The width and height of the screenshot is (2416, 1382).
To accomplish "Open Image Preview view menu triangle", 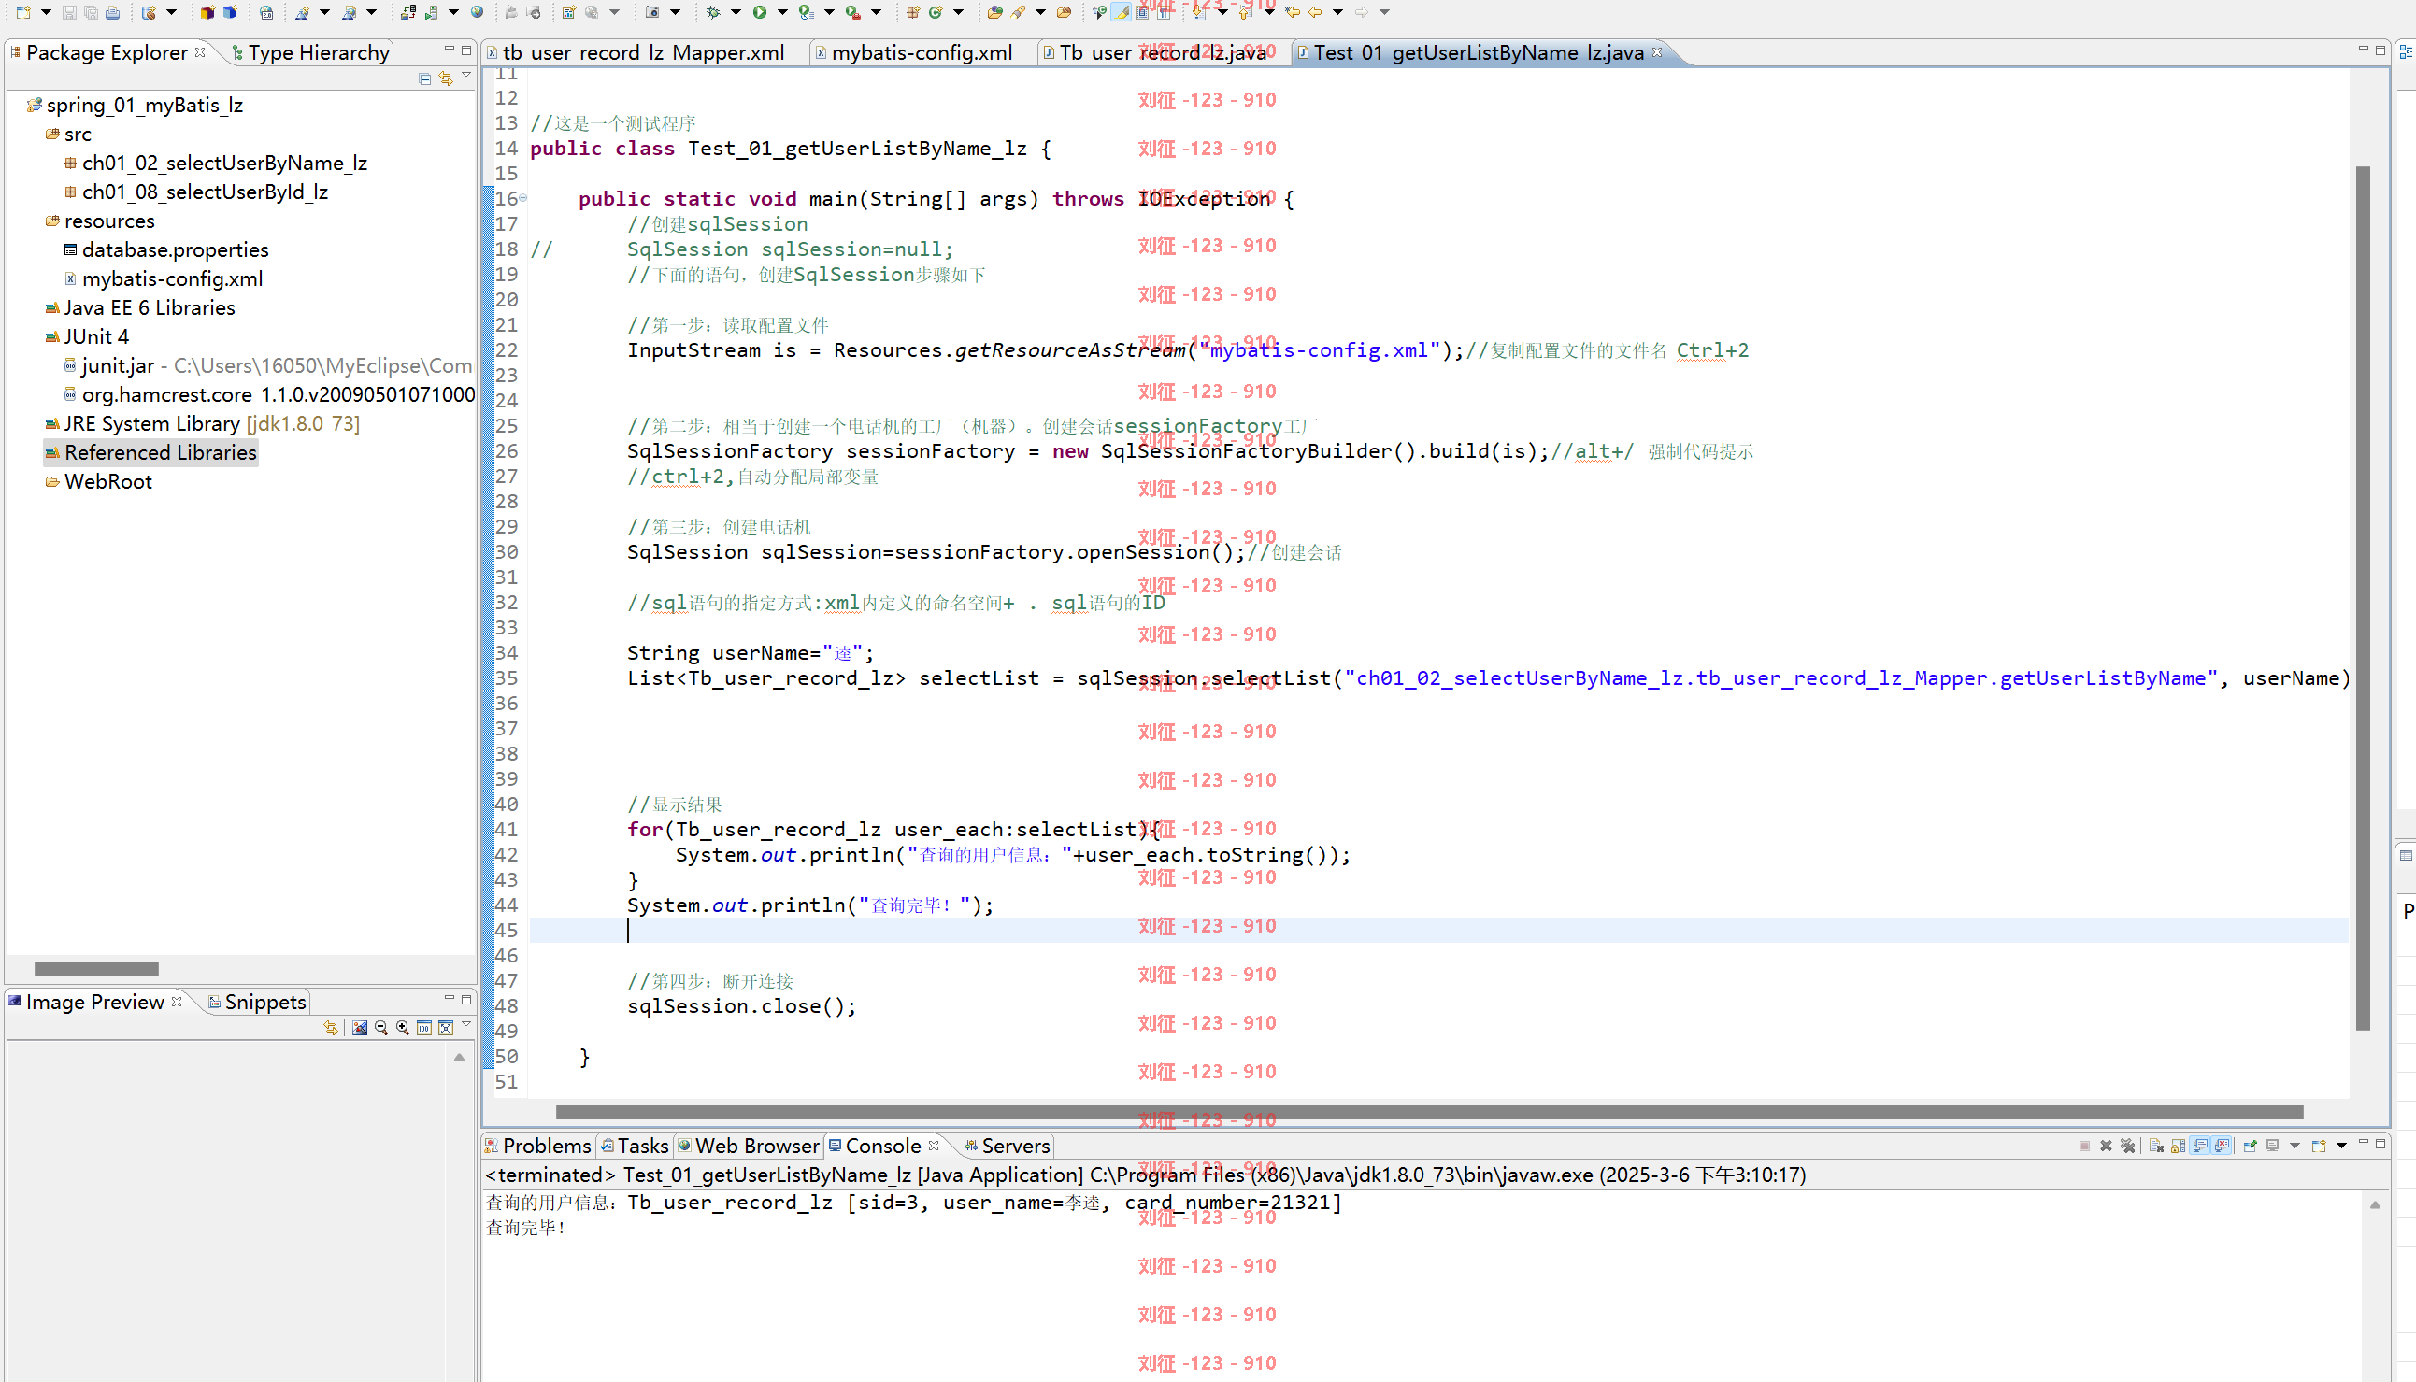I will [466, 1024].
